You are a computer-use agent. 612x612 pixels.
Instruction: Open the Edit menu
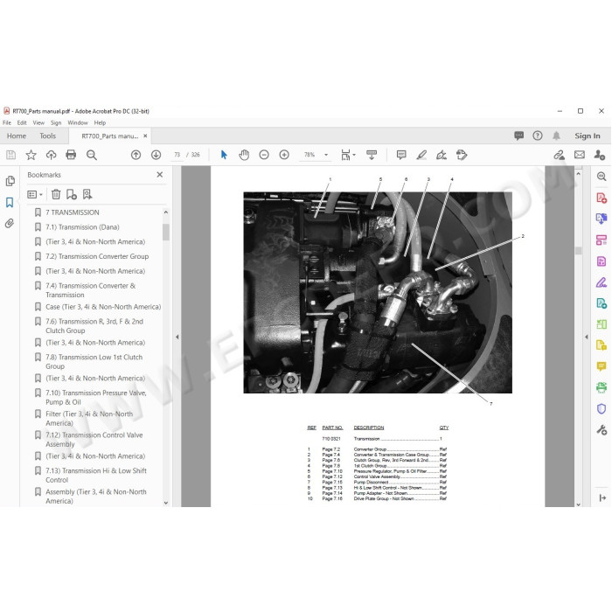point(22,122)
